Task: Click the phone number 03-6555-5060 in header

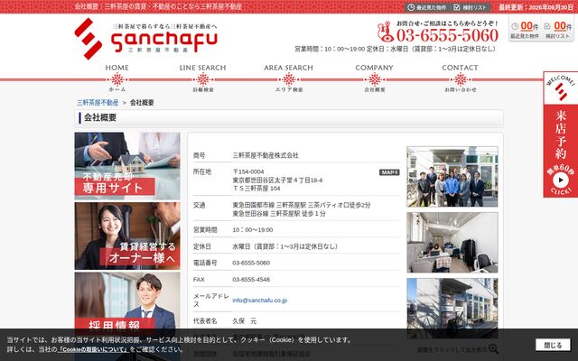Action: (447, 35)
